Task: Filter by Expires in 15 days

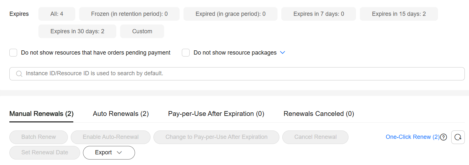Action: (x=399, y=14)
